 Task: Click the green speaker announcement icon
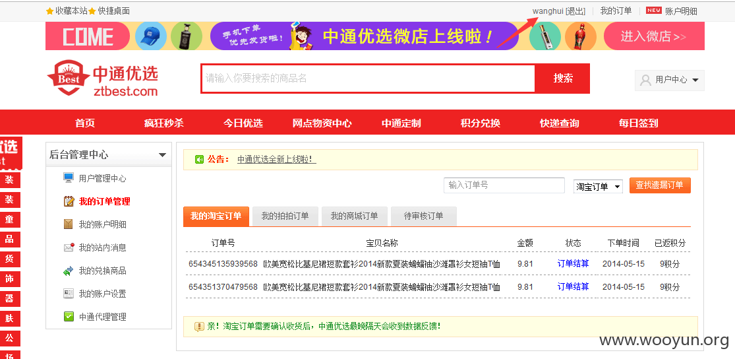[x=199, y=160]
